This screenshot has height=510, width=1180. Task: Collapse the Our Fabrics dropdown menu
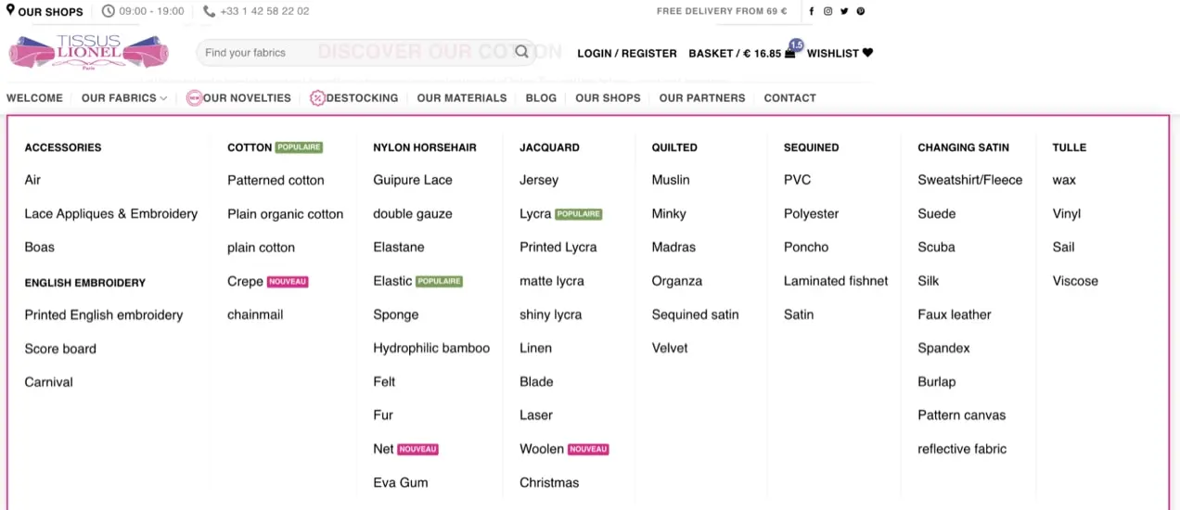point(123,97)
